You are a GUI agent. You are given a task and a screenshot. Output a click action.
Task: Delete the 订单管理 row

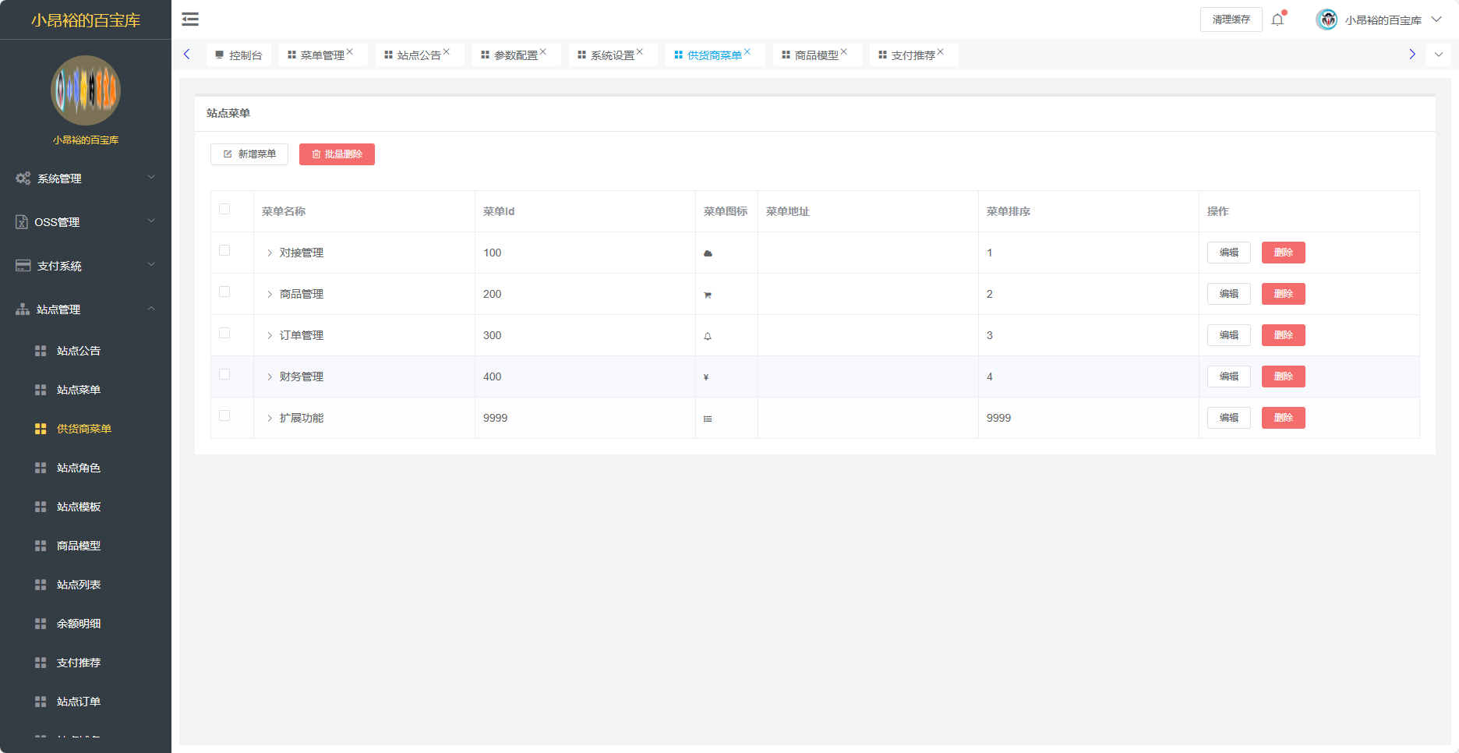pyautogui.click(x=1283, y=335)
